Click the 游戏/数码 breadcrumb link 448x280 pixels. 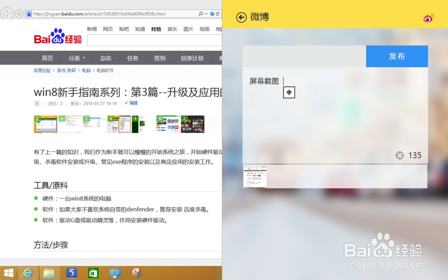pyautogui.click(x=66, y=71)
